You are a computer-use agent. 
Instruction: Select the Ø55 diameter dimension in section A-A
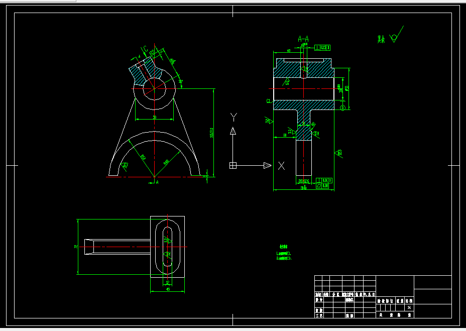coord(347,88)
